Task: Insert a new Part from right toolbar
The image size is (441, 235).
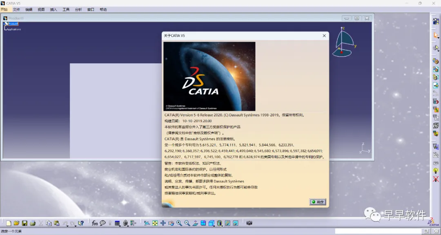Action: pyautogui.click(x=436, y=77)
